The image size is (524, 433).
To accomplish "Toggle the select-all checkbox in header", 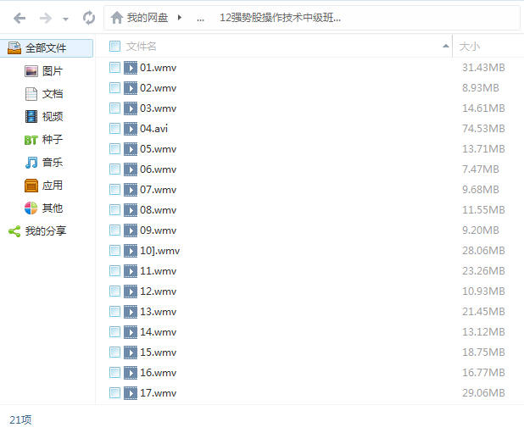I will click(114, 47).
